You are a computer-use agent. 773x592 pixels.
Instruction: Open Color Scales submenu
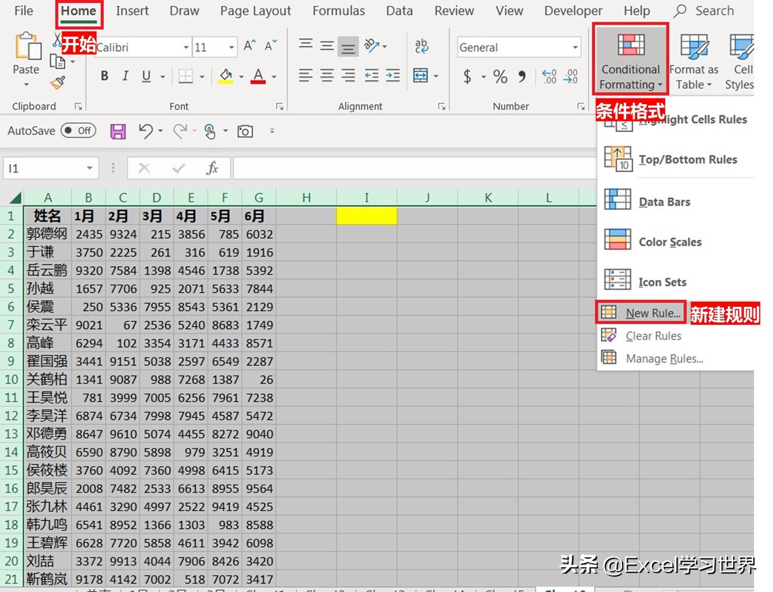(676, 242)
